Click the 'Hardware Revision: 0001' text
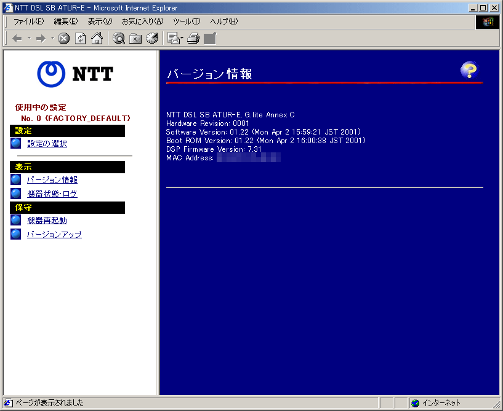 click(207, 123)
